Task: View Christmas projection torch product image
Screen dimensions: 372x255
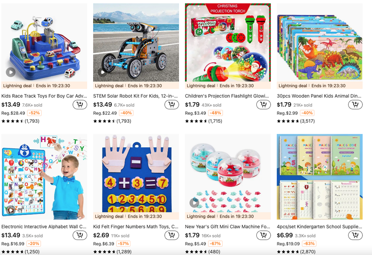Action: tap(228, 43)
